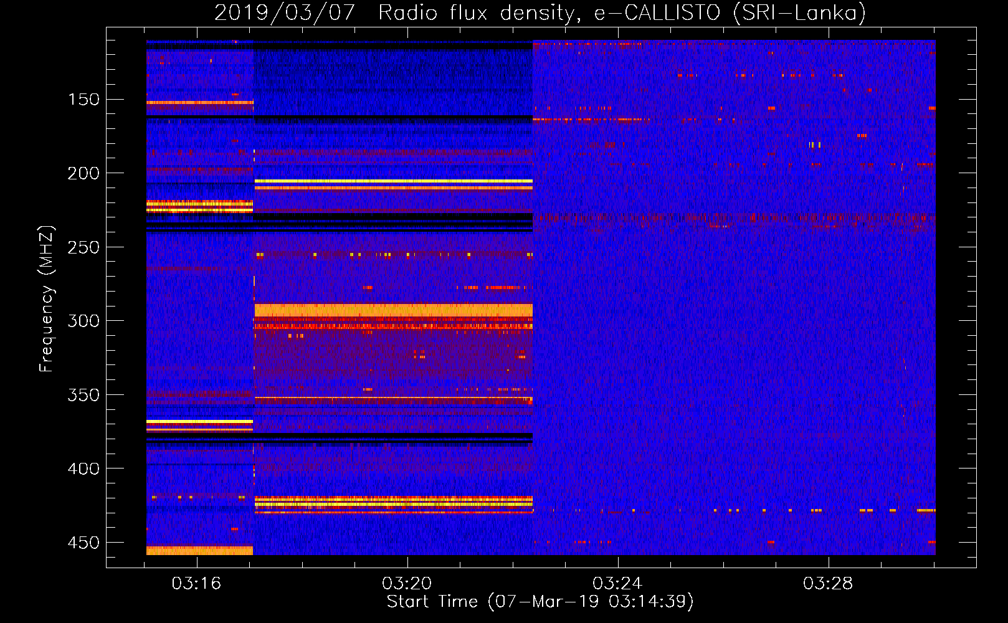1008x623 pixels.
Task: Click the 250 frequency tick label
Action: pos(83,247)
